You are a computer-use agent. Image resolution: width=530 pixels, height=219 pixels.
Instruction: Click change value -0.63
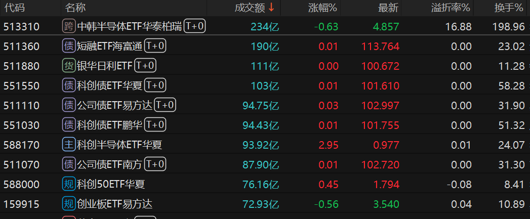point(326,27)
